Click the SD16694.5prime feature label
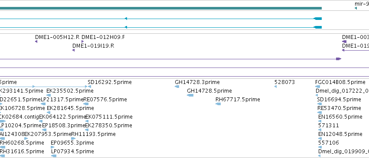The height and width of the screenshot is (158, 369). coord(339,100)
